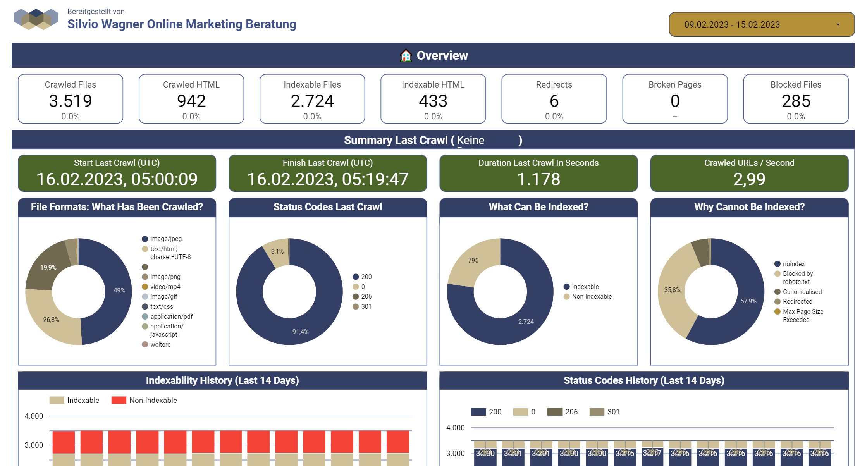Click the Indexability History (Last 14 Days) title
867x466 pixels.
[222, 380]
